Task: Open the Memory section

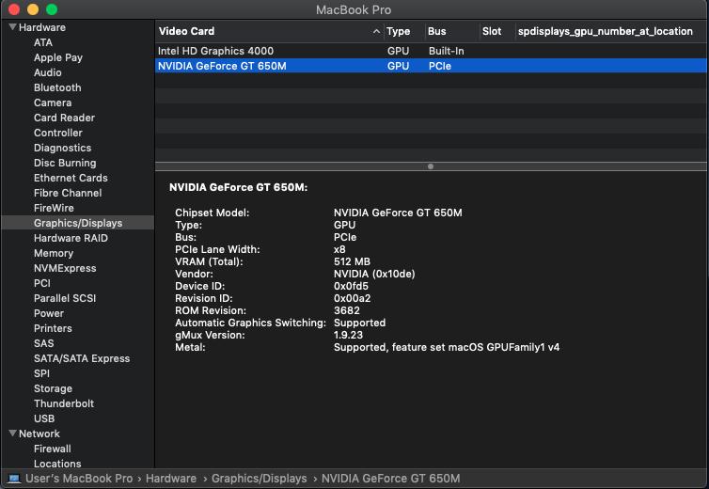Action: tap(54, 253)
